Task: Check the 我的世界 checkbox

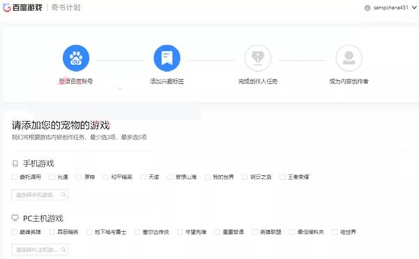Action: click(207, 177)
